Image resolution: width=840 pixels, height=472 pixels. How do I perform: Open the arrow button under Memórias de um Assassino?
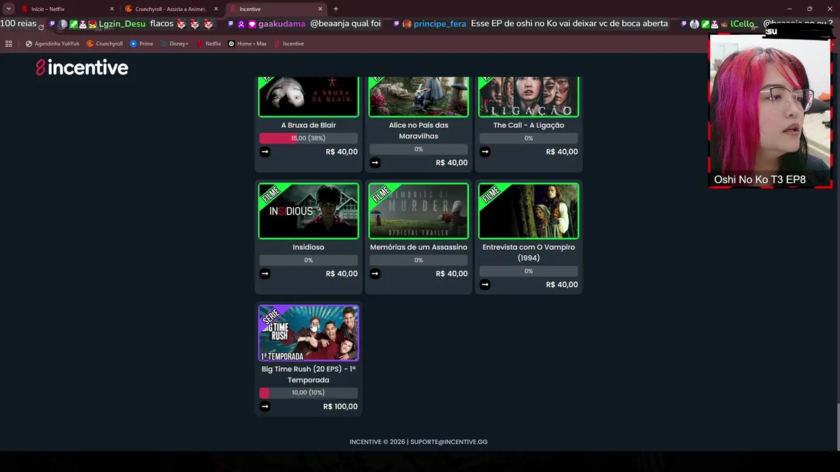pyautogui.click(x=375, y=273)
